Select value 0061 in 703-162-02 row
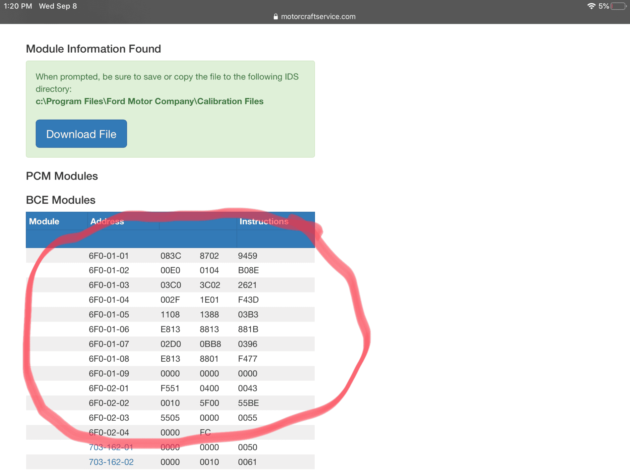 247,462
